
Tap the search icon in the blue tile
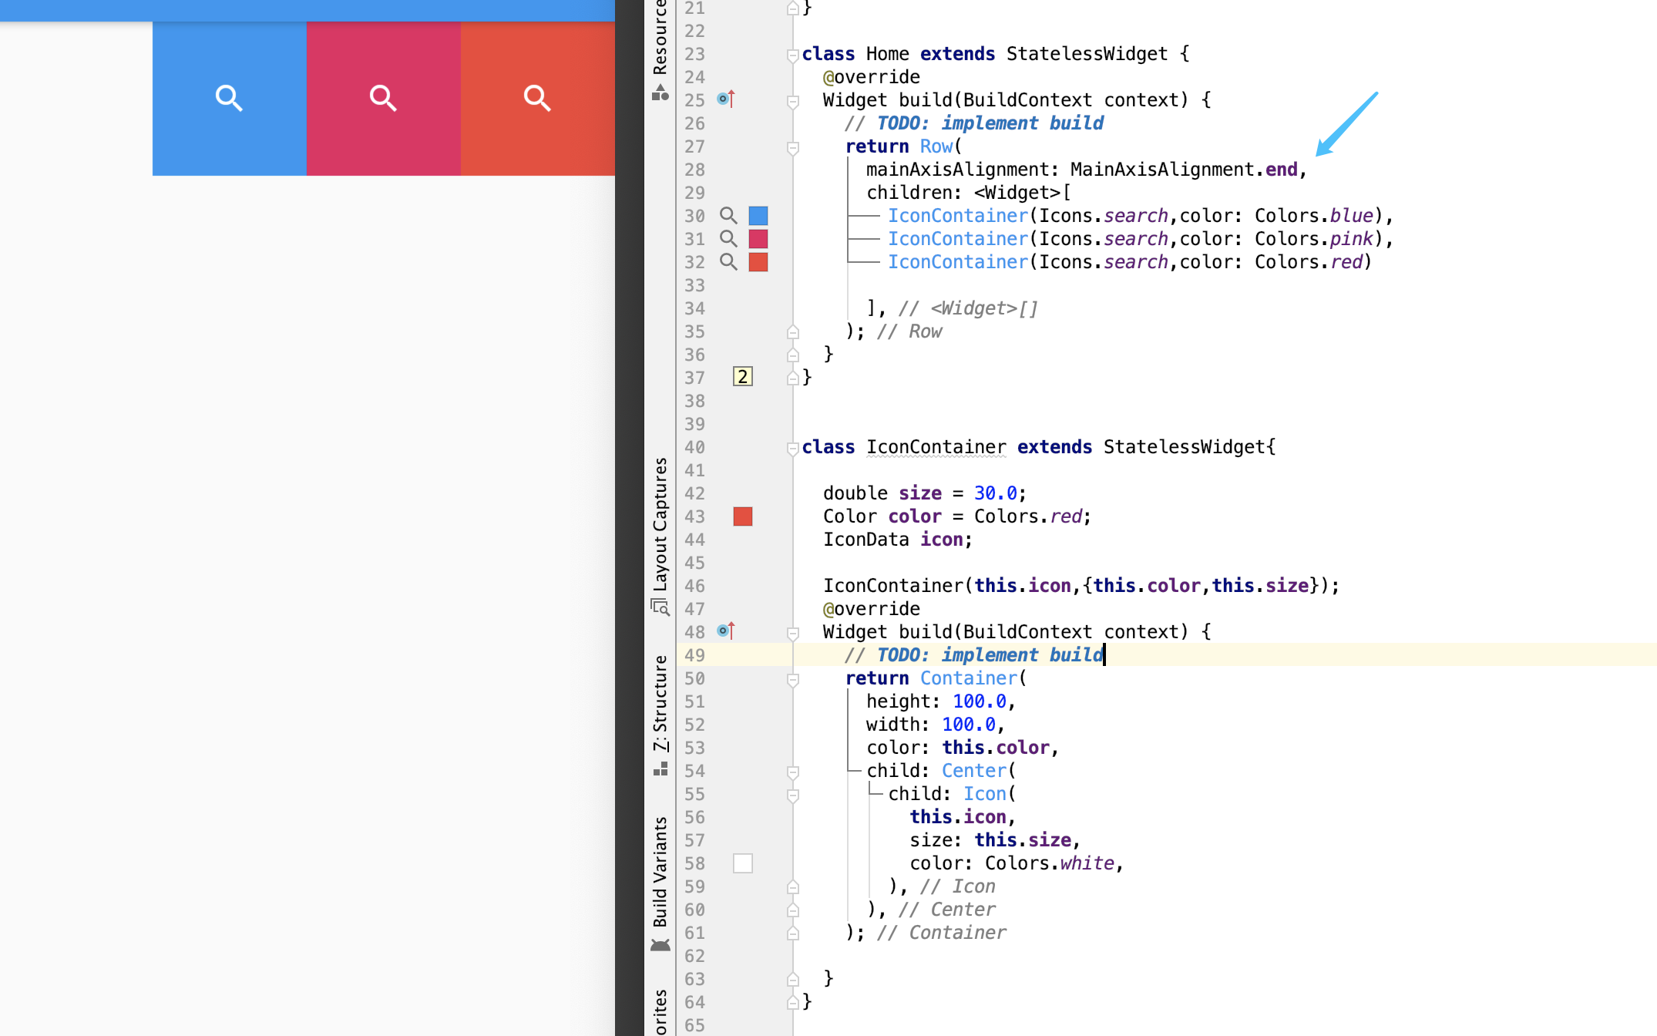(229, 98)
